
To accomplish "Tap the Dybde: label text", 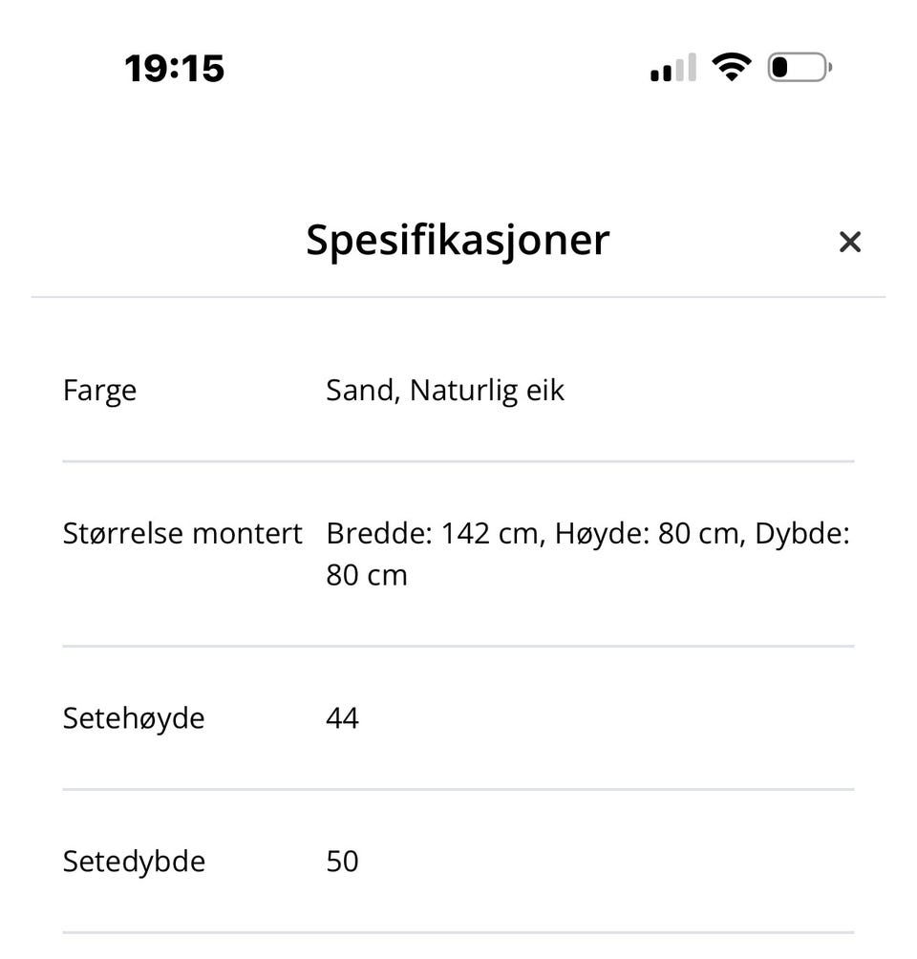I will pyautogui.click(x=802, y=533).
